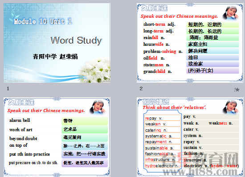Click the purple bar beside grandchild
The image size is (245, 177).
[212, 71]
